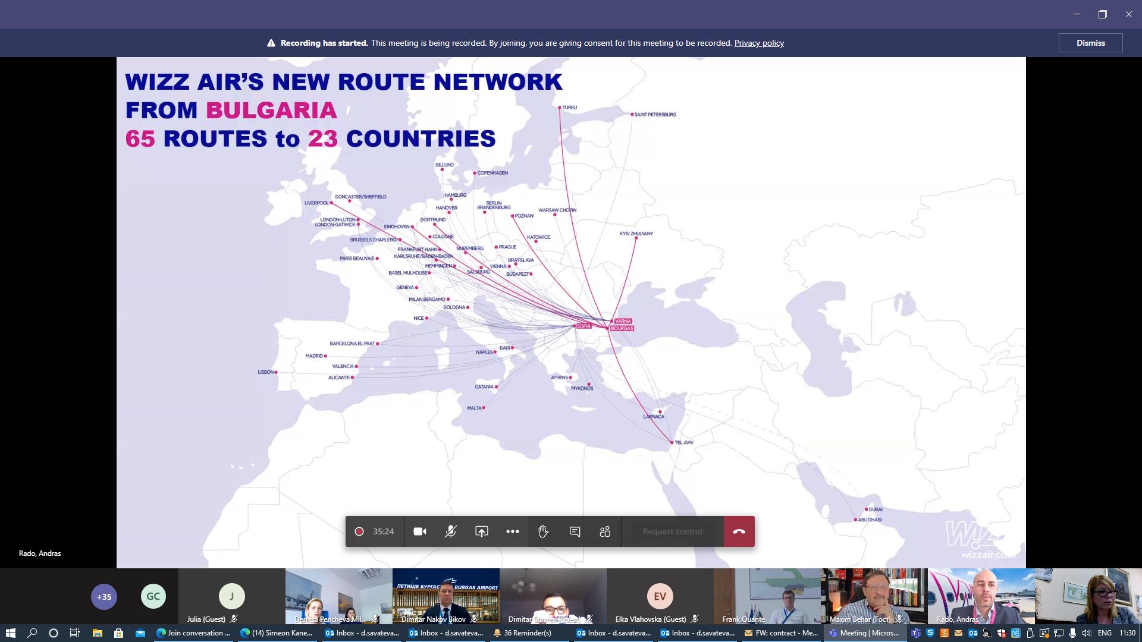Select Rado, Andras video tile
The width and height of the screenshot is (1142, 642).
click(x=981, y=596)
